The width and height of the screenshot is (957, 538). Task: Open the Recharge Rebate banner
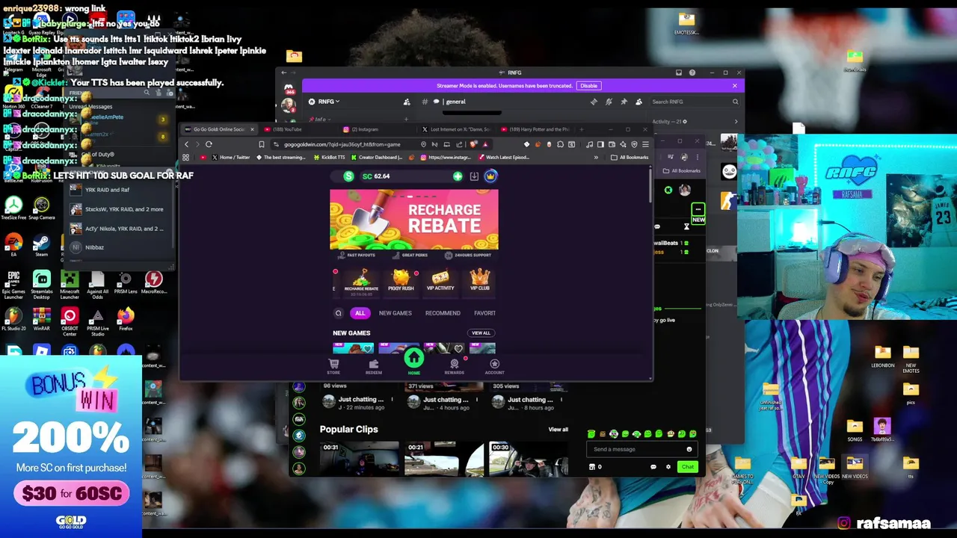[414, 219]
